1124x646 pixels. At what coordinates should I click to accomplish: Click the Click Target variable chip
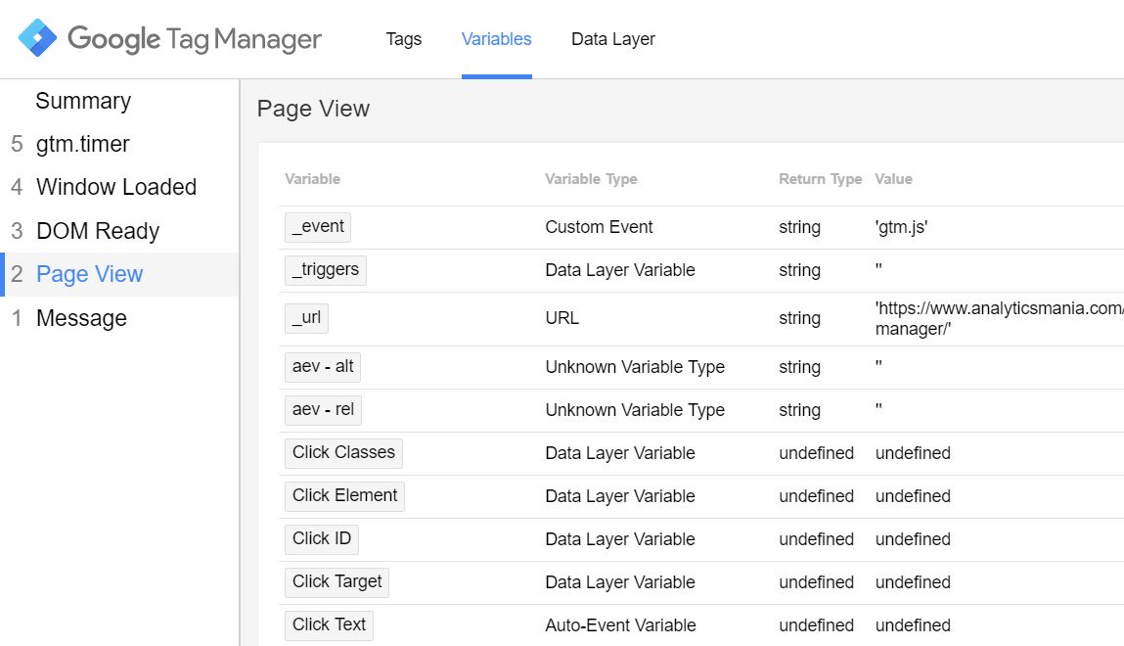point(337,582)
